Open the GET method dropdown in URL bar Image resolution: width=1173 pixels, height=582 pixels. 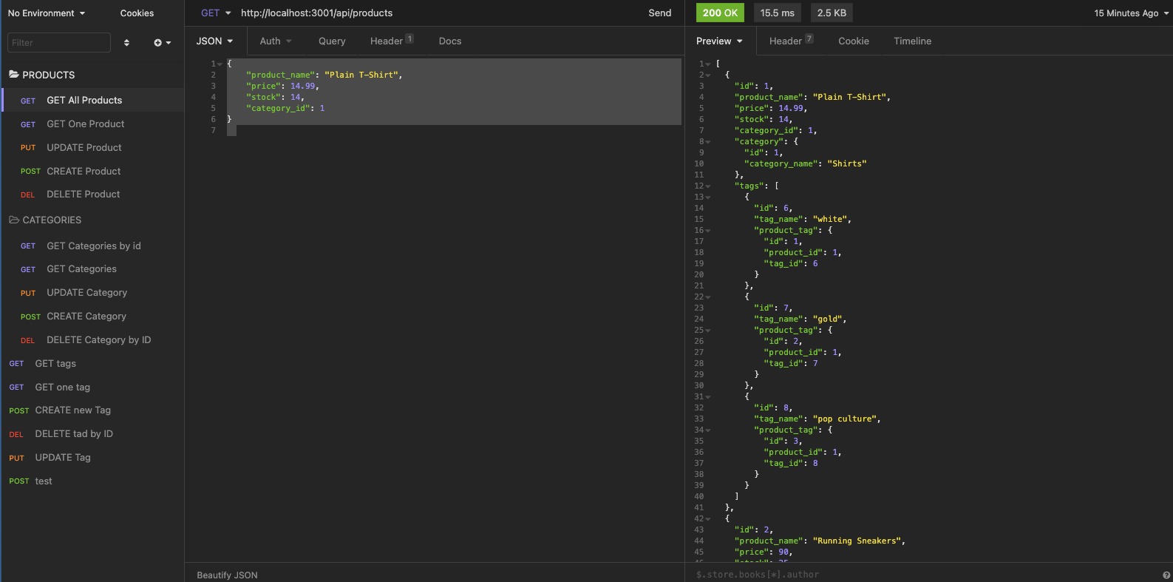coord(216,13)
